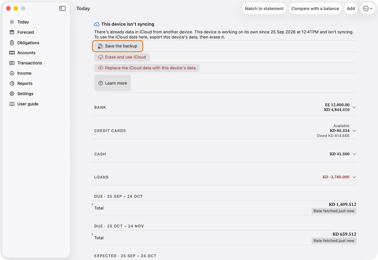Click the Owed KD 814.666 text
The height and width of the screenshot is (260, 378).
333,136
